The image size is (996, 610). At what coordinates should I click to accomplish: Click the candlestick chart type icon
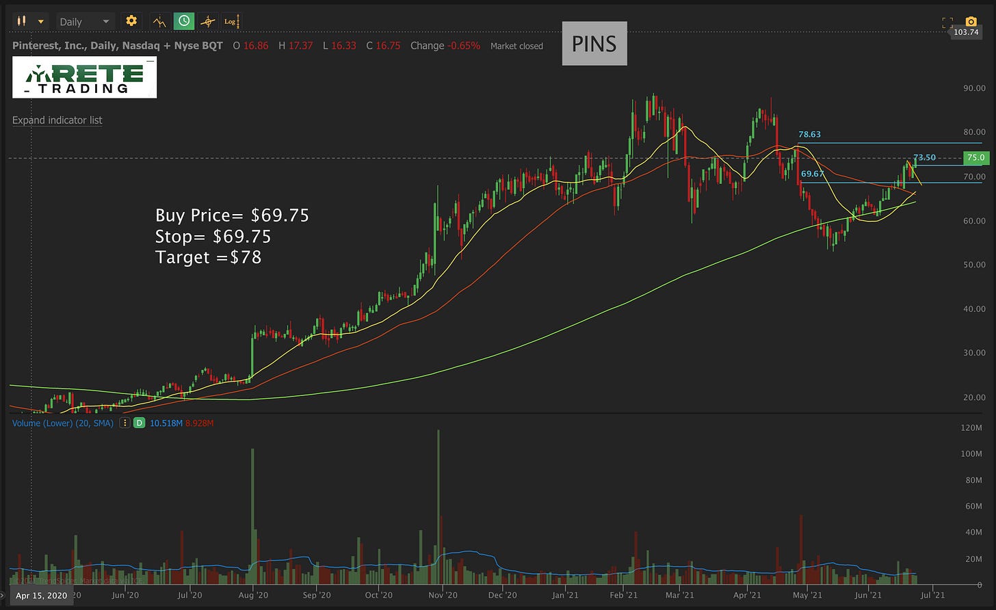pyautogui.click(x=22, y=21)
